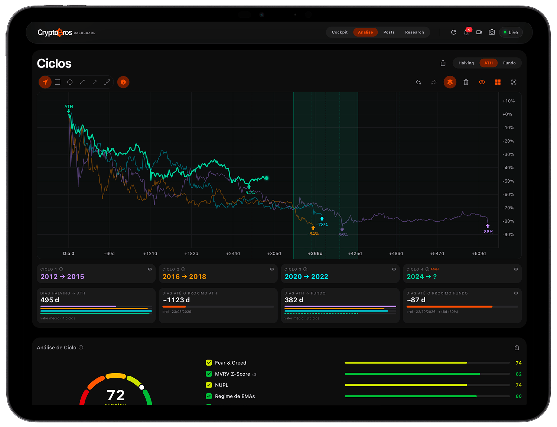Uncheck the NUPL indicator
Image resolution: width=557 pixels, height=427 pixels.
(209, 385)
